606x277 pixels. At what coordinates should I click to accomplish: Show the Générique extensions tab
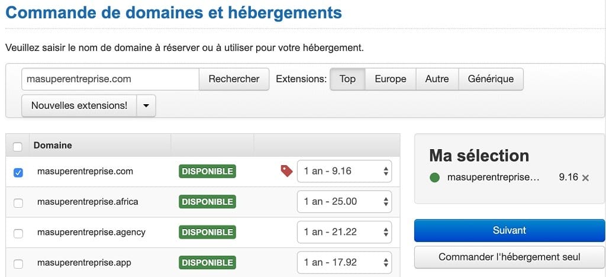pyautogui.click(x=491, y=79)
